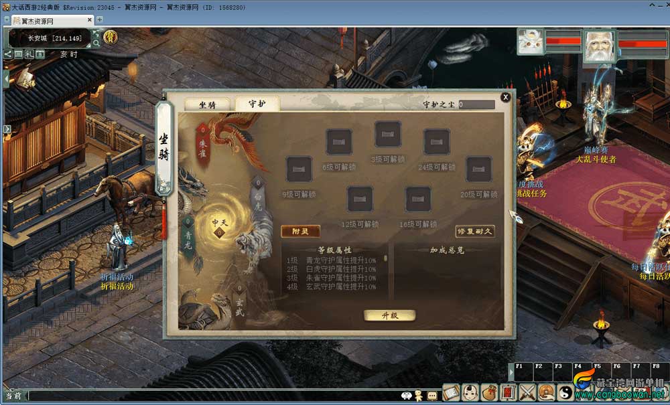Click the locked slot labeled 20级可解锁
Screen dimensions: 670x405
(479, 169)
